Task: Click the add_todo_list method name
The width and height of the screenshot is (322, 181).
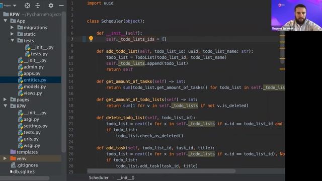Action: 122,51
